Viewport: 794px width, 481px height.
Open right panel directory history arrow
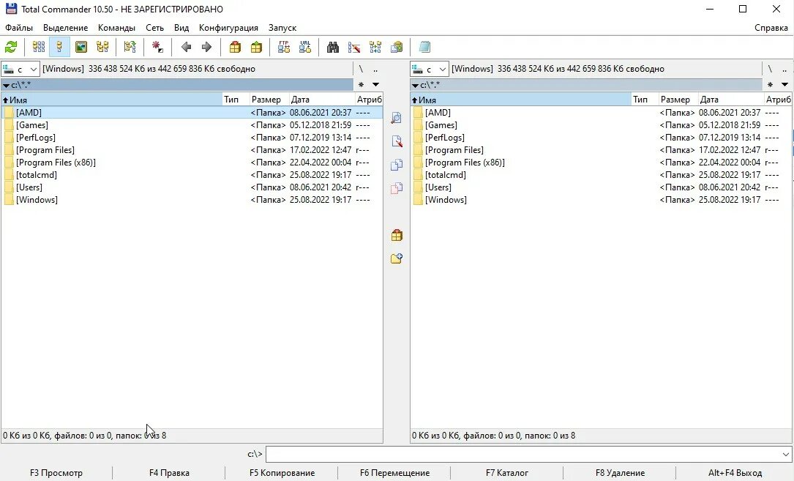tap(785, 85)
